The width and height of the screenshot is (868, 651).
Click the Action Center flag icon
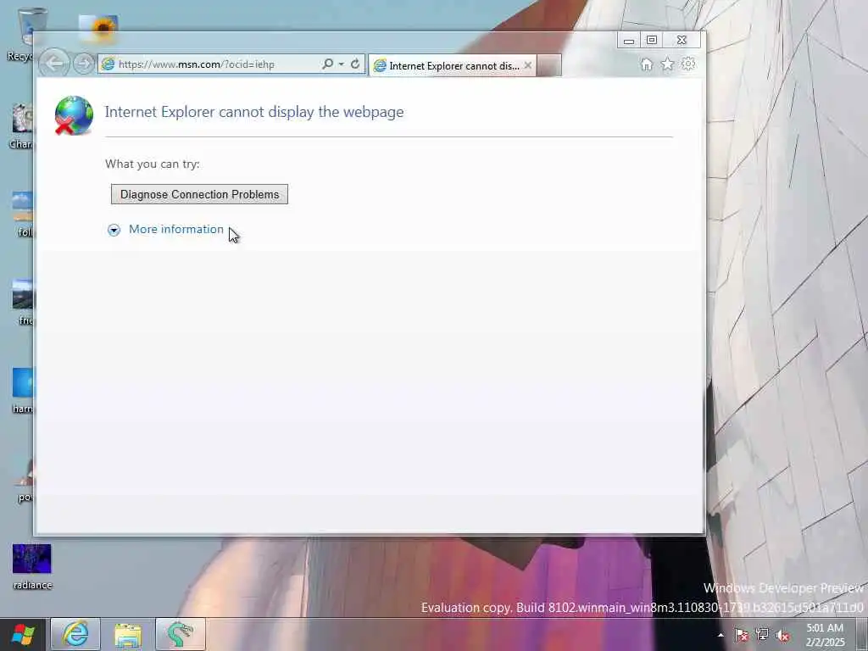741,635
